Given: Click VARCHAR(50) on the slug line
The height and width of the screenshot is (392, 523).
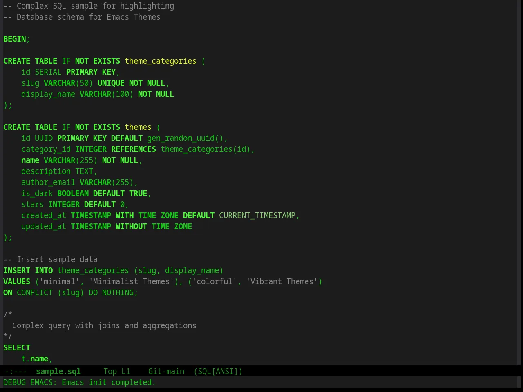Looking at the screenshot, I should pos(68,83).
